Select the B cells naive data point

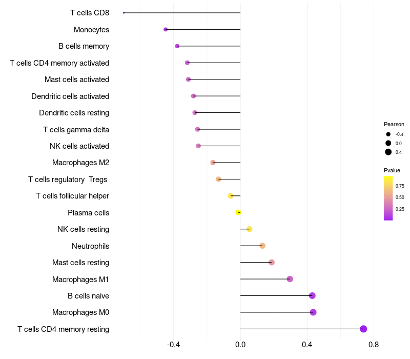pos(312,296)
